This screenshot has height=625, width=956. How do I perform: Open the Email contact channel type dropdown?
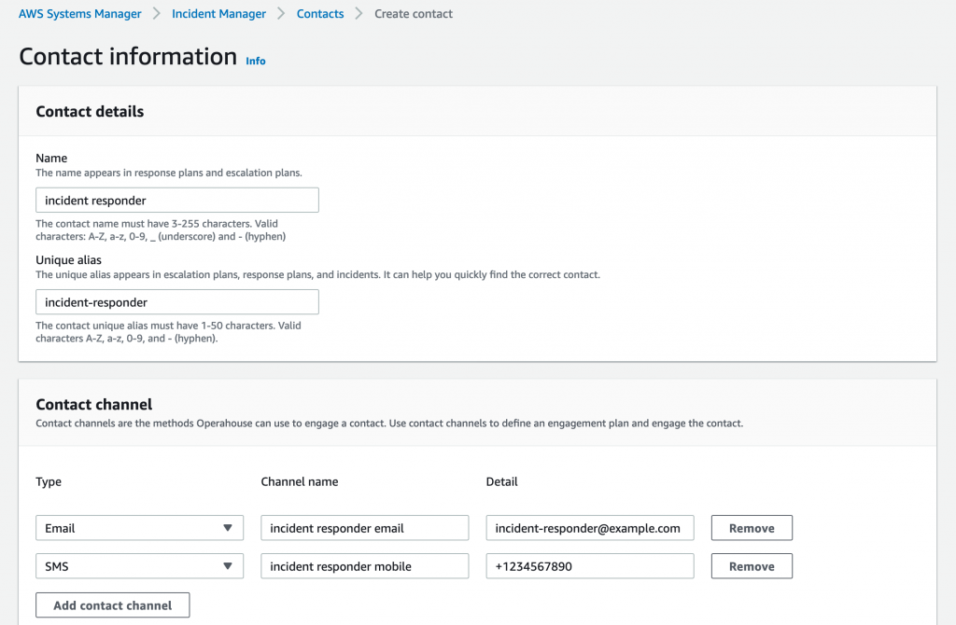(139, 527)
